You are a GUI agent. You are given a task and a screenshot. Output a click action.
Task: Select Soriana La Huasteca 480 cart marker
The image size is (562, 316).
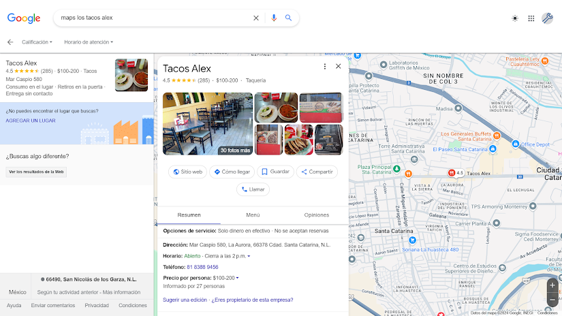pyautogui.click(x=412, y=240)
